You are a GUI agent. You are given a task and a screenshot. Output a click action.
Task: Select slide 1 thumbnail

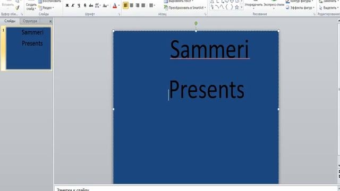point(28,48)
